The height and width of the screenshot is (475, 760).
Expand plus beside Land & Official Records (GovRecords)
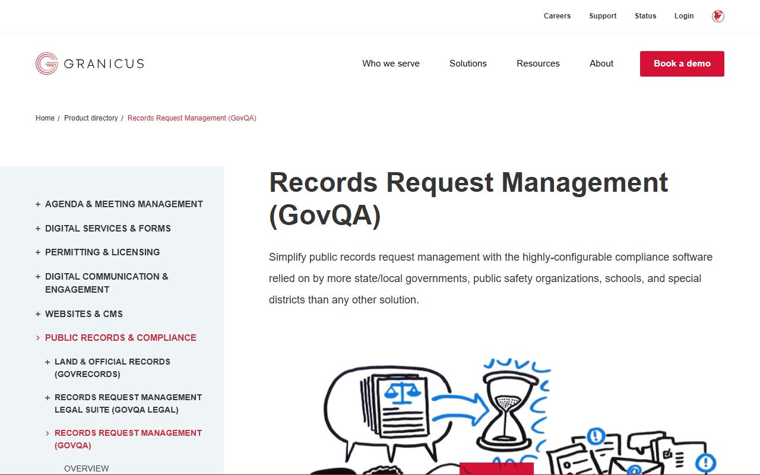click(47, 362)
